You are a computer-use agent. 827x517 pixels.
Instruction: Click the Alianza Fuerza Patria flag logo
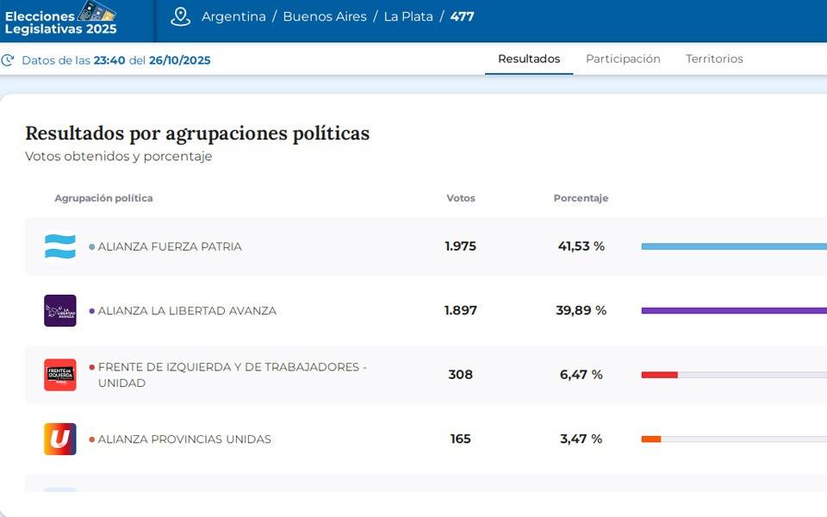pos(60,246)
